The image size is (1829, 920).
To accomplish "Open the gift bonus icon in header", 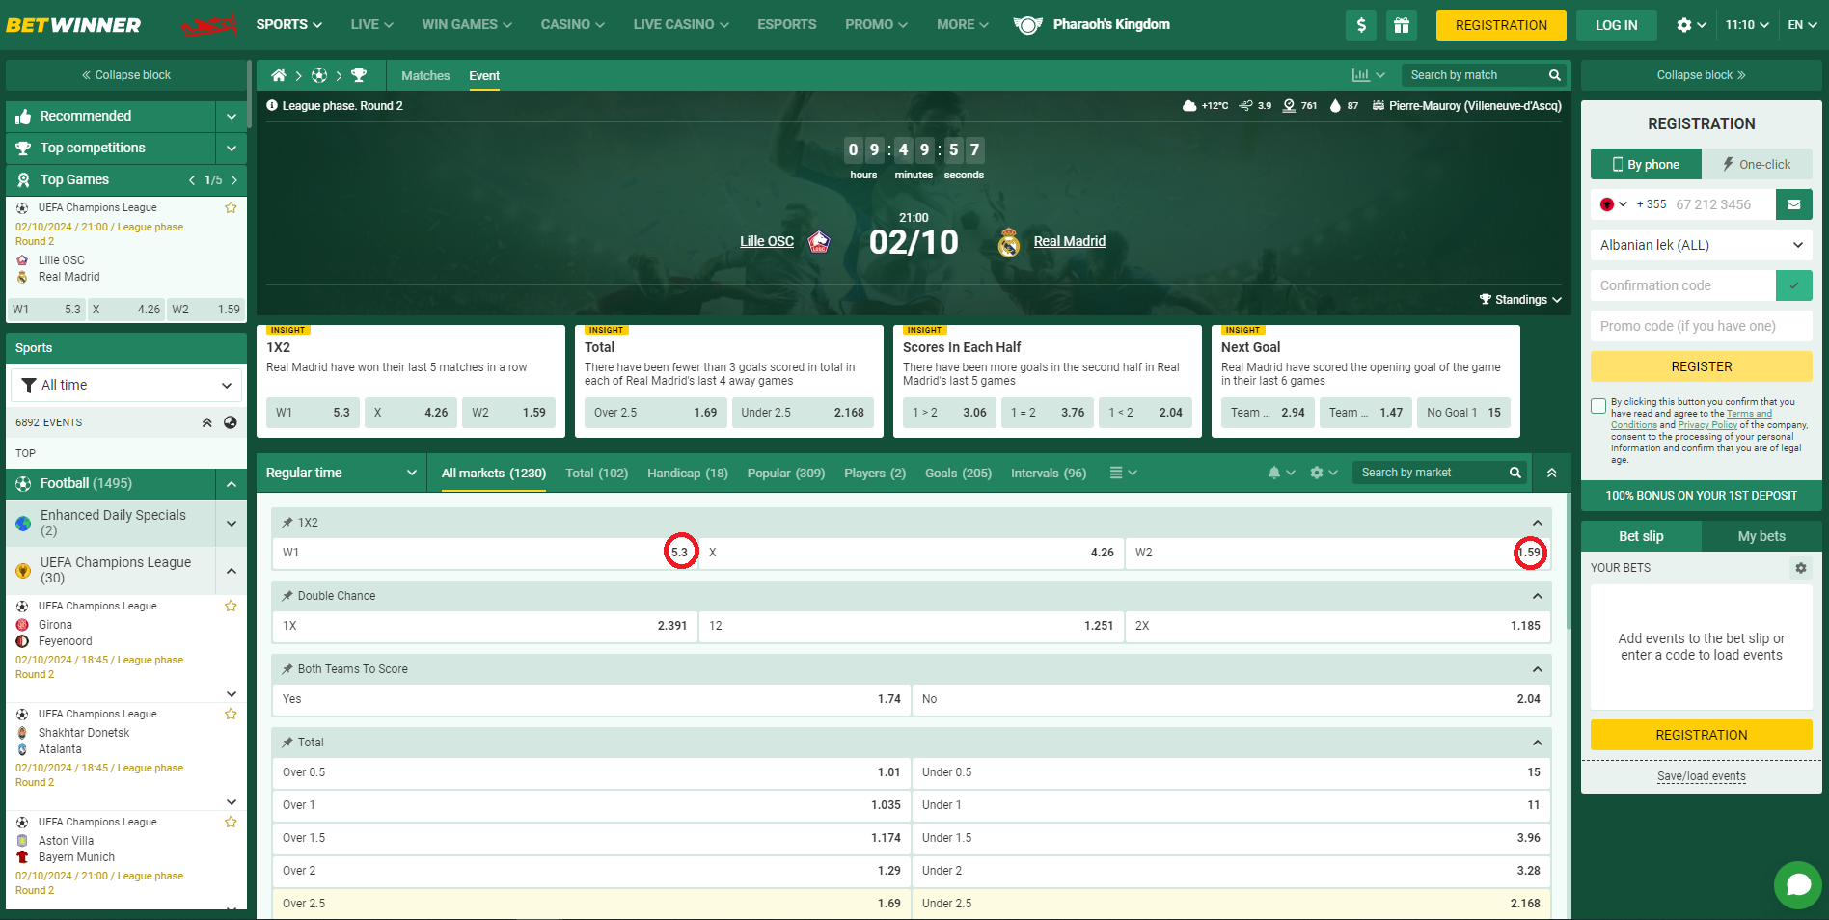I will point(1402,25).
